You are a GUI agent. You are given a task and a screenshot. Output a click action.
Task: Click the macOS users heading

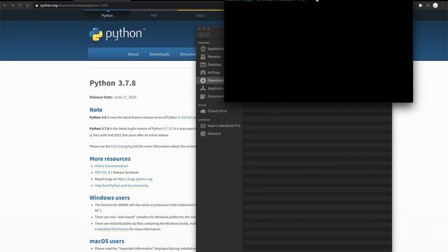coord(107,241)
